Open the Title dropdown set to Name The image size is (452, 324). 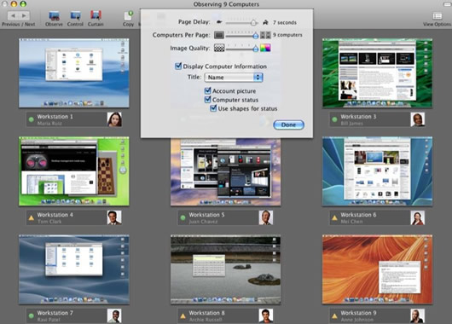coord(234,78)
